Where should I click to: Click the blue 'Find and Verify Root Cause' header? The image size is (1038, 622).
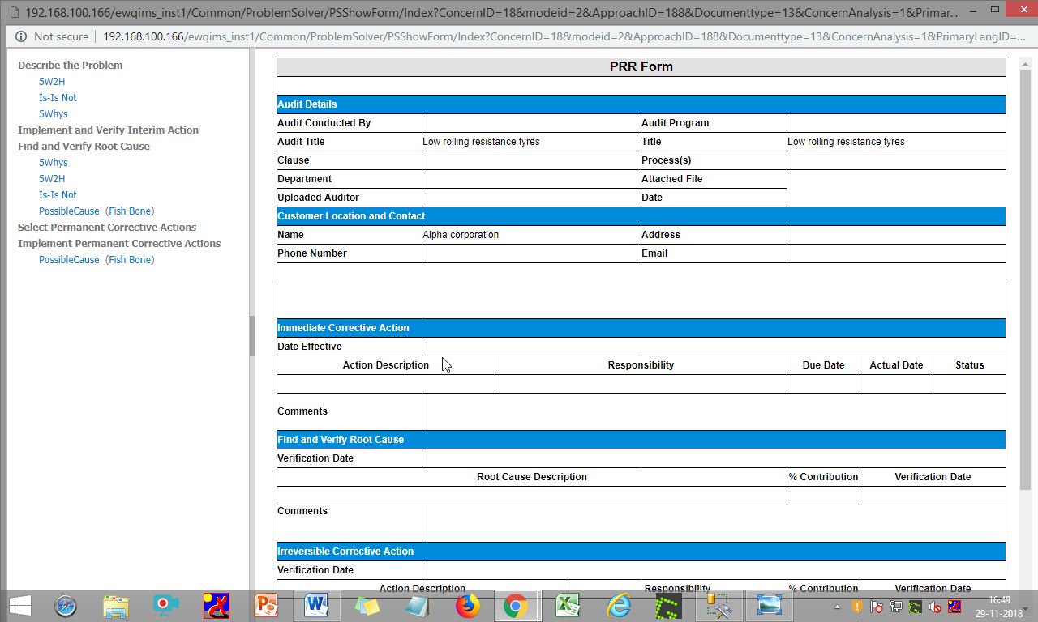coord(641,440)
